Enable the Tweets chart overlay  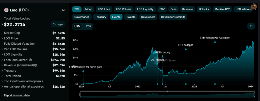click(131, 17)
